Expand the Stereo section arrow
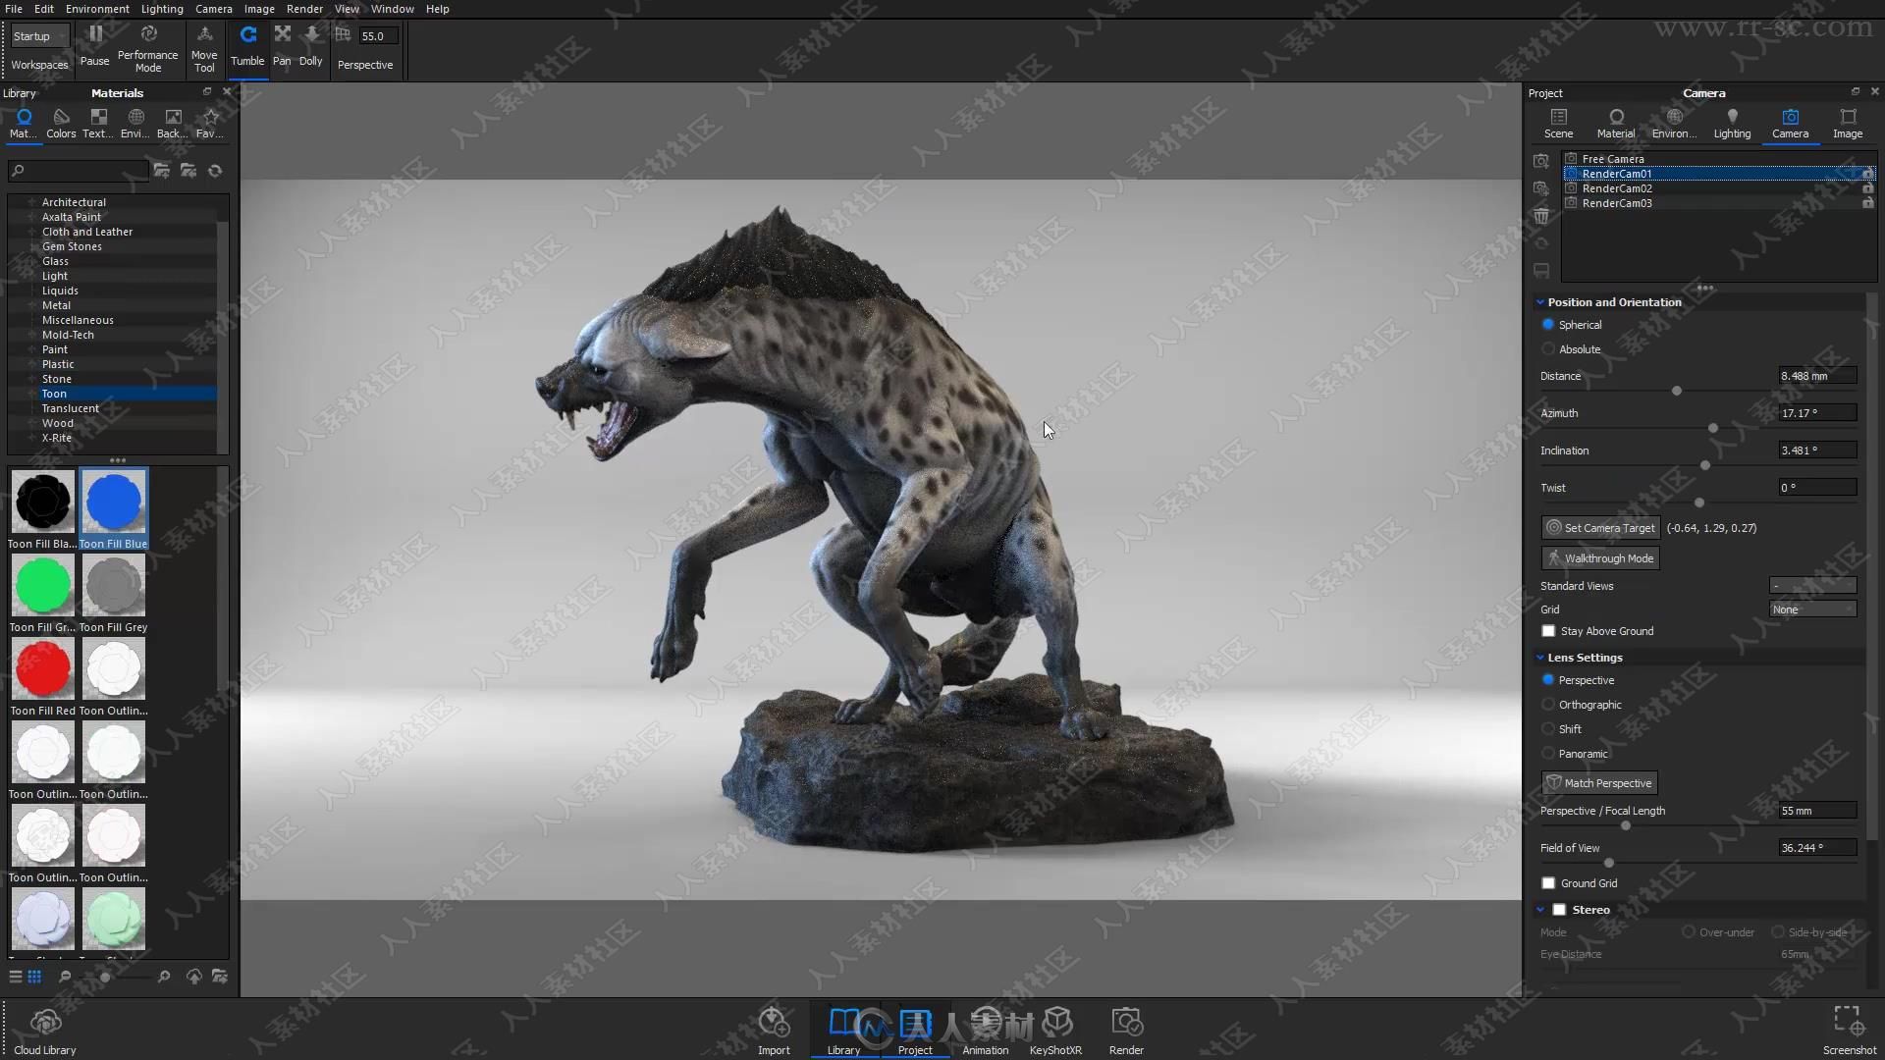Image resolution: width=1885 pixels, height=1060 pixels. (x=1539, y=910)
